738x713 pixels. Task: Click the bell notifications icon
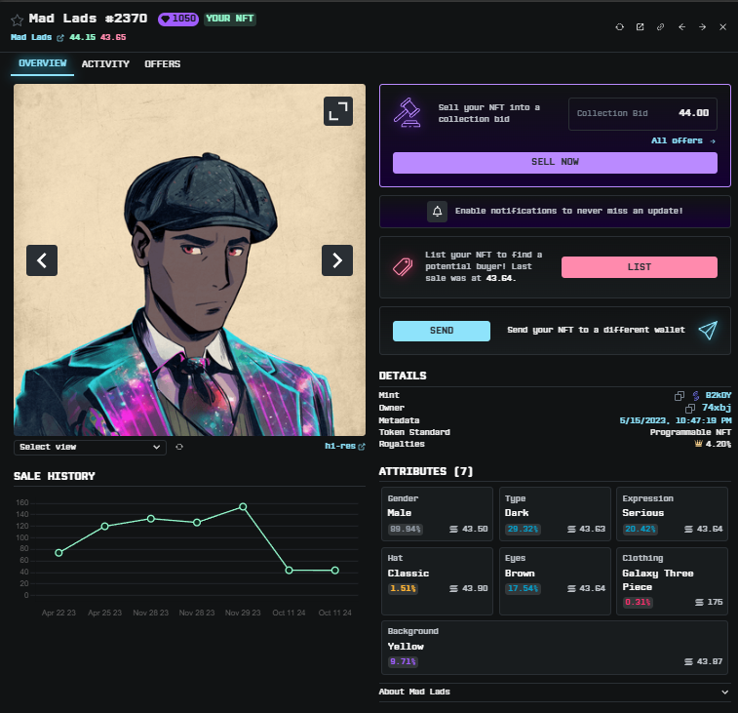(x=437, y=212)
